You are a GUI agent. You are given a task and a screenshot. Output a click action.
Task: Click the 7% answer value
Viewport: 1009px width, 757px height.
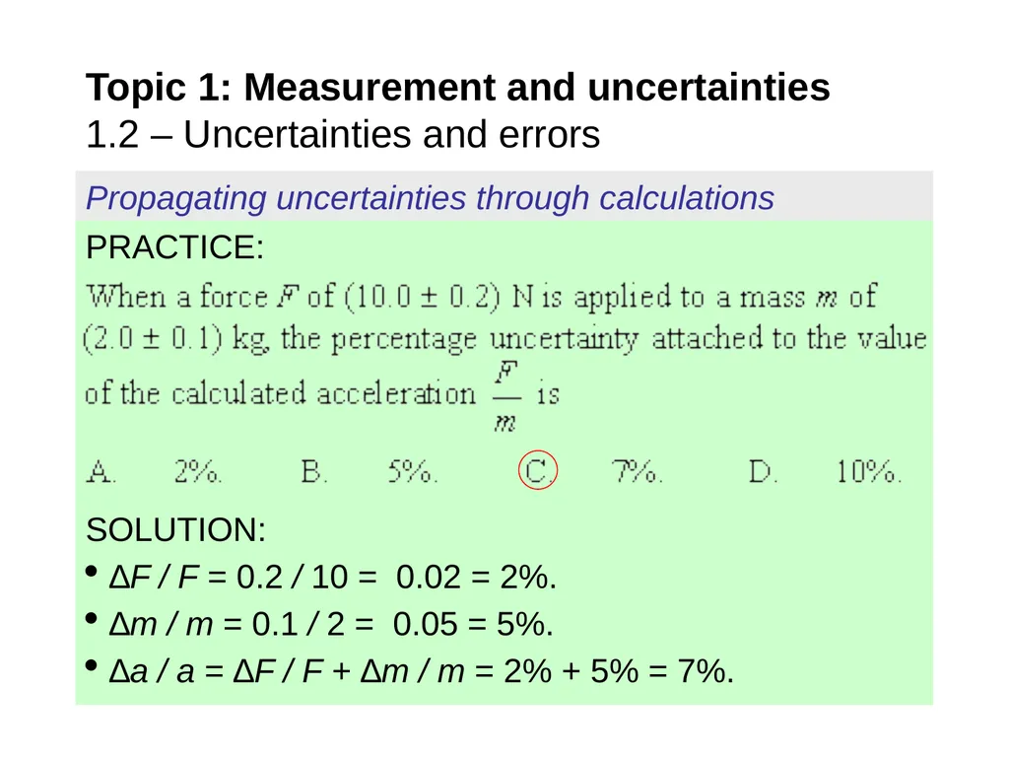pos(638,471)
